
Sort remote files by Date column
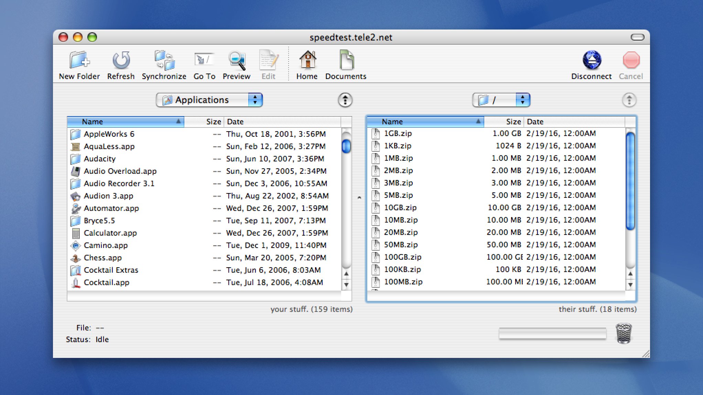pyautogui.click(x=574, y=122)
